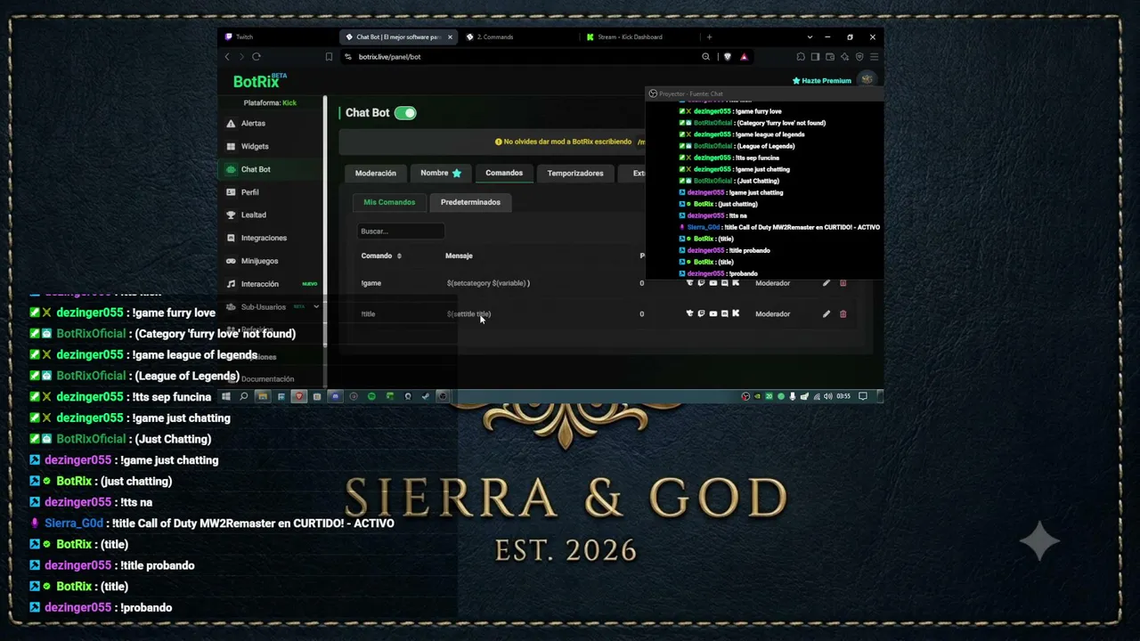Switch to the Twitch browser tab
This screenshot has width=1140, height=641.
[x=276, y=37]
